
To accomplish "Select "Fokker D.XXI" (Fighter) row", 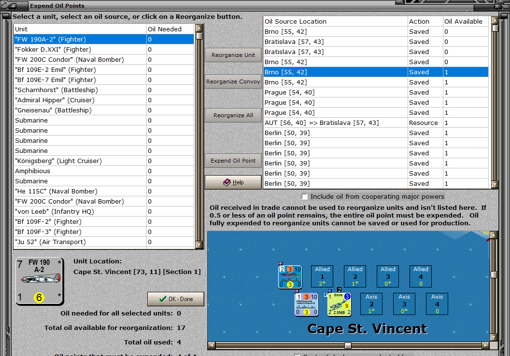I will [x=104, y=49].
